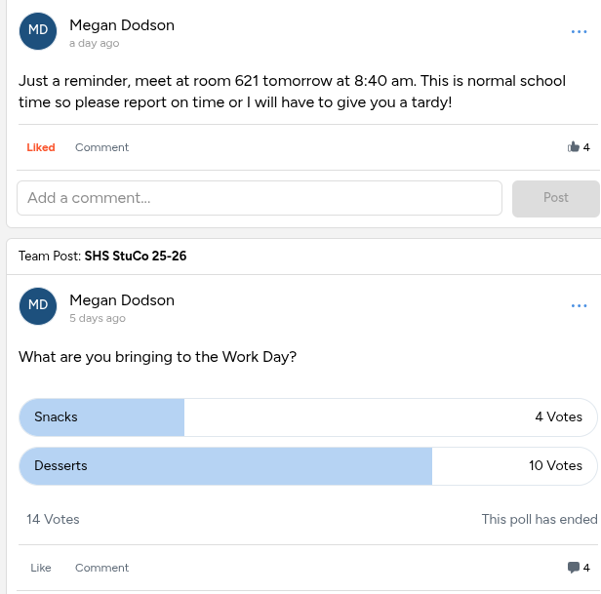Click Comment under the poll post
Image resolution: width=601 pixels, height=594 pixels.
point(101,568)
